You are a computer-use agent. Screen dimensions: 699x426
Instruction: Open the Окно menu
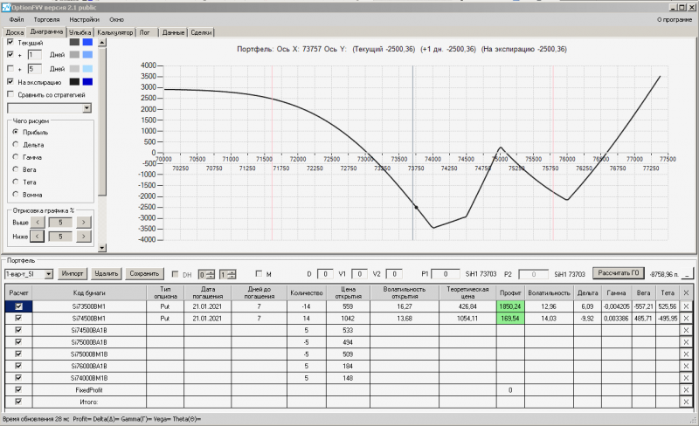[117, 19]
